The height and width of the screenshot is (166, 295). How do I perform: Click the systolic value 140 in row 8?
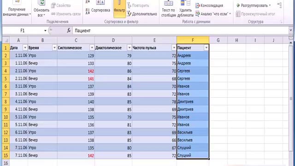pyautogui.click(x=76, y=101)
